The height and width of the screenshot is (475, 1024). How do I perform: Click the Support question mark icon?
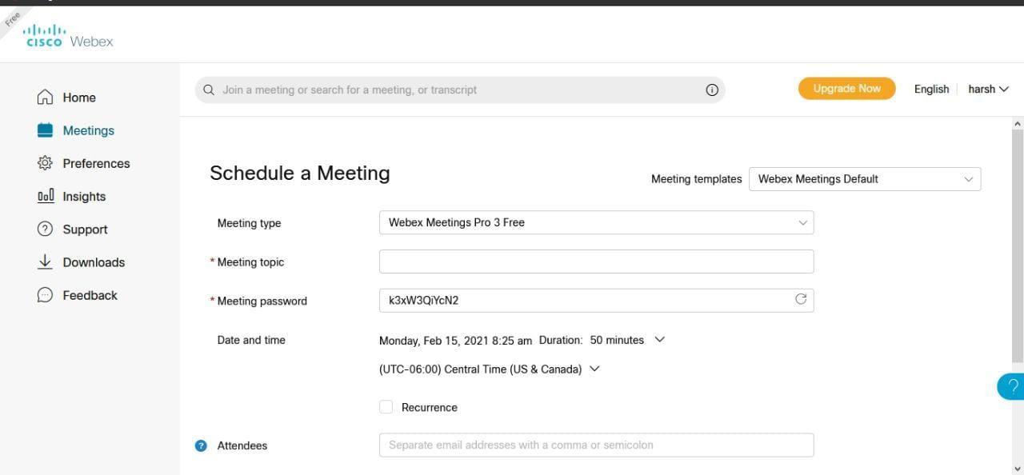click(45, 229)
